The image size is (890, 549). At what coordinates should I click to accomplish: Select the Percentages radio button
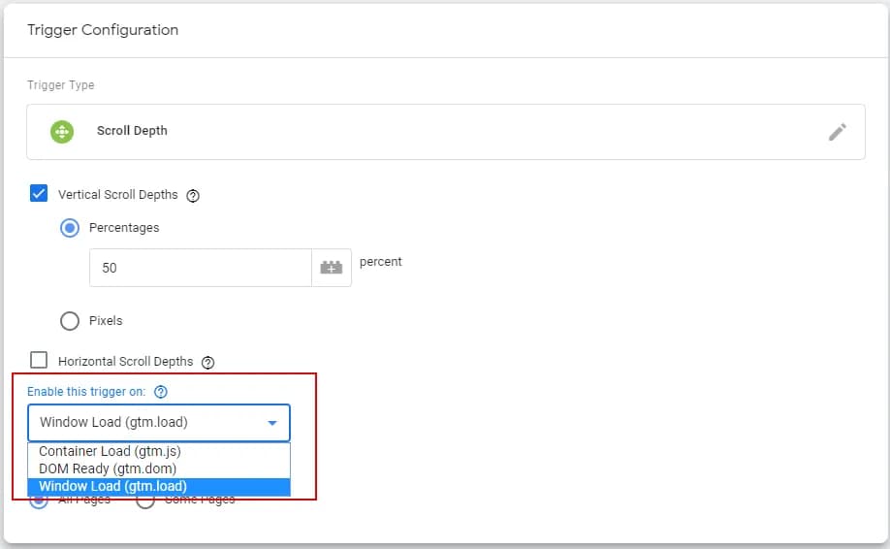point(70,228)
